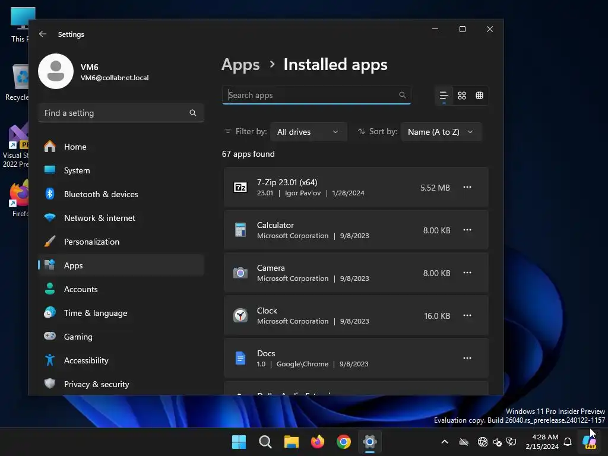Launch Firefox from taskbar

tap(318, 442)
